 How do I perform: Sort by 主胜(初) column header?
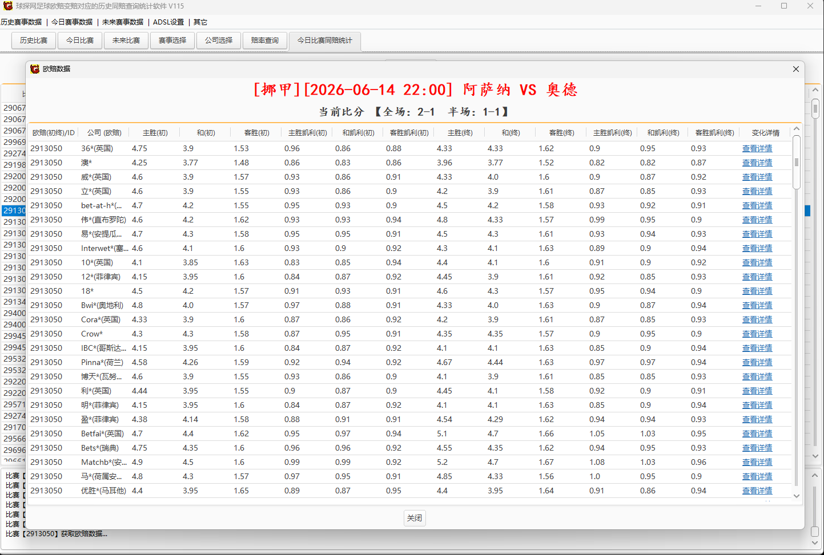[155, 132]
